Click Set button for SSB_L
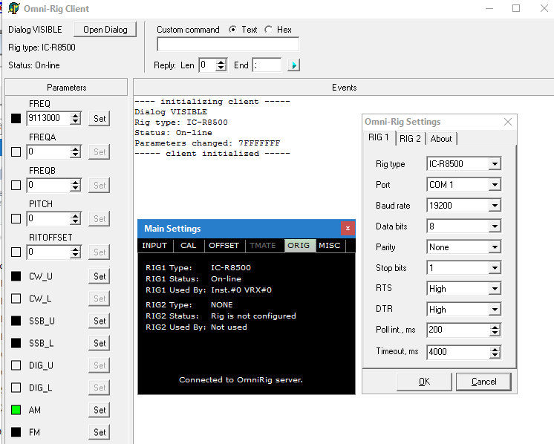Screen dimensions: 554x444 tap(100, 343)
